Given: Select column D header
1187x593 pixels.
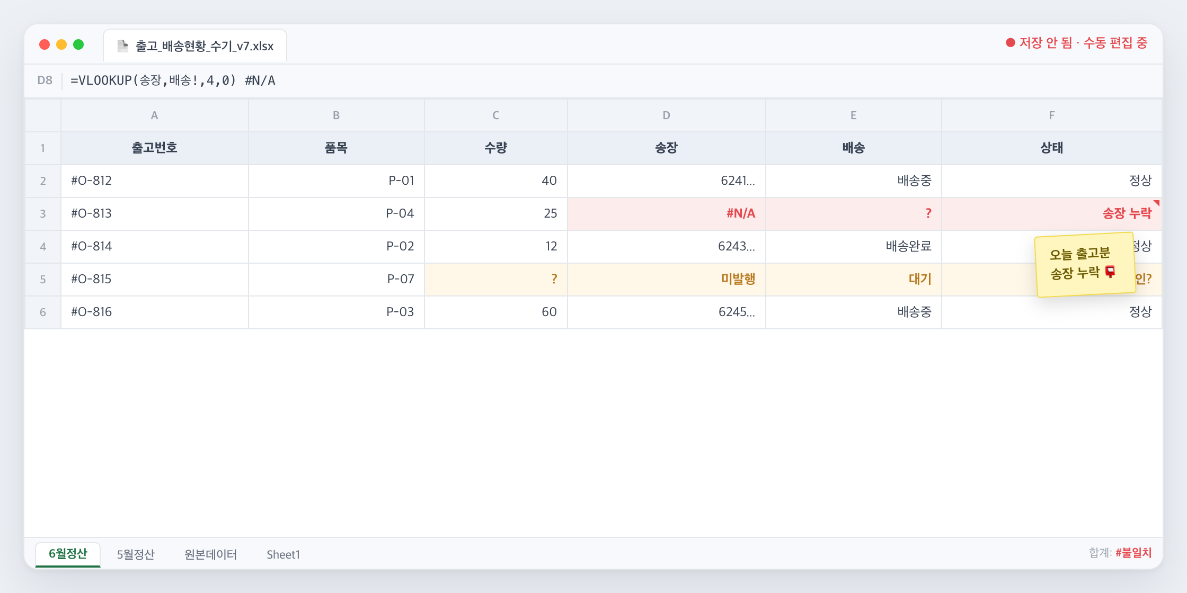Looking at the screenshot, I should [666, 115].
